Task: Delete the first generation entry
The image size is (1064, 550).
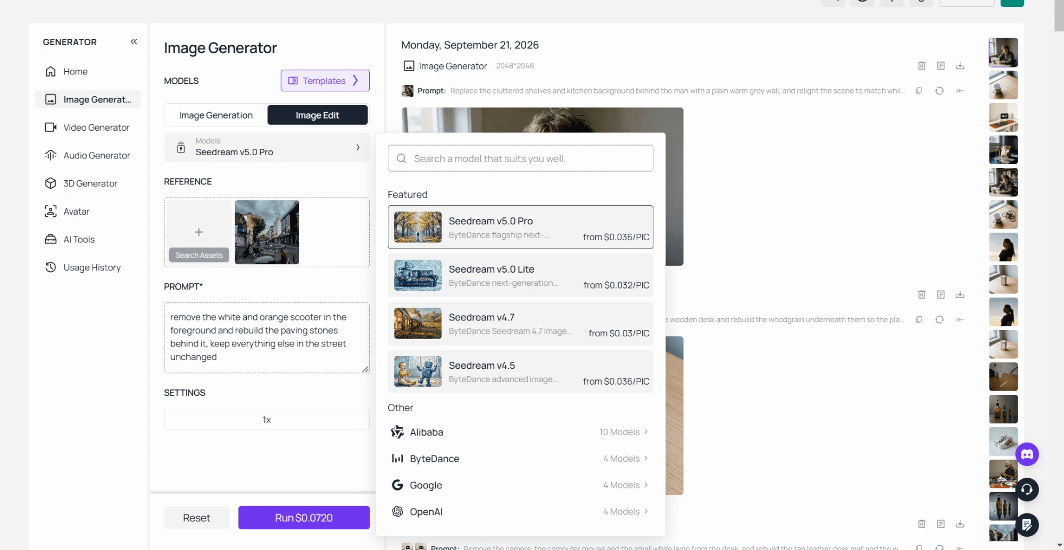Action: coord(921,66)
